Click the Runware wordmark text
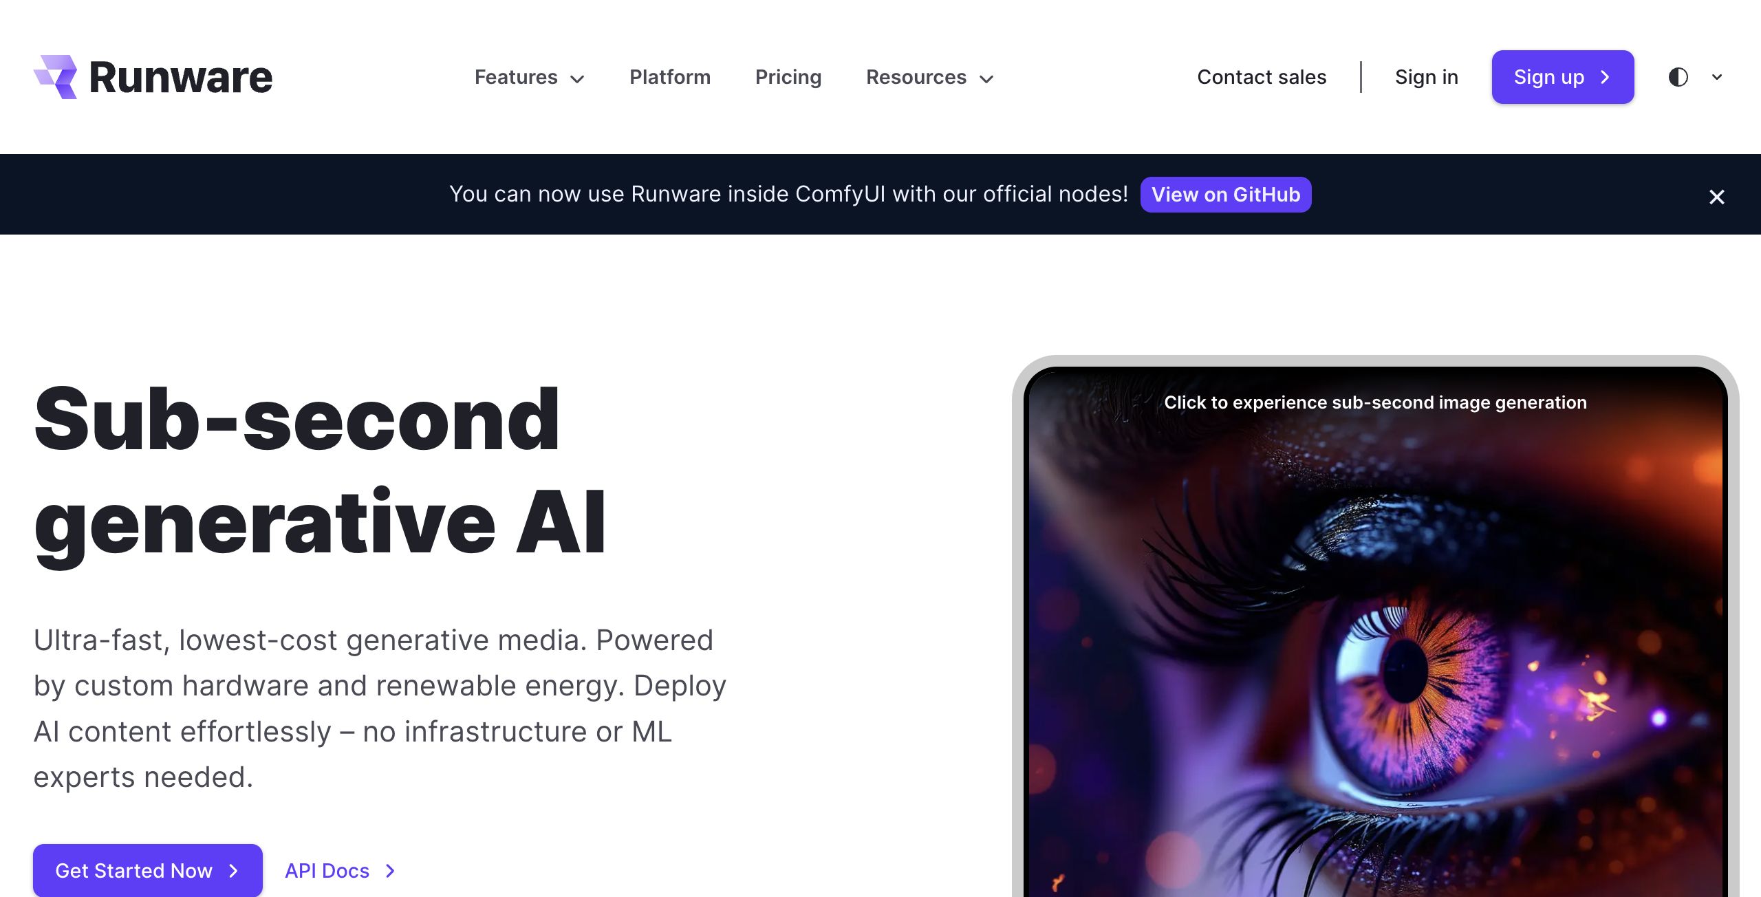Viewport: 1761px width, 897px height. (x=181, y=77)
